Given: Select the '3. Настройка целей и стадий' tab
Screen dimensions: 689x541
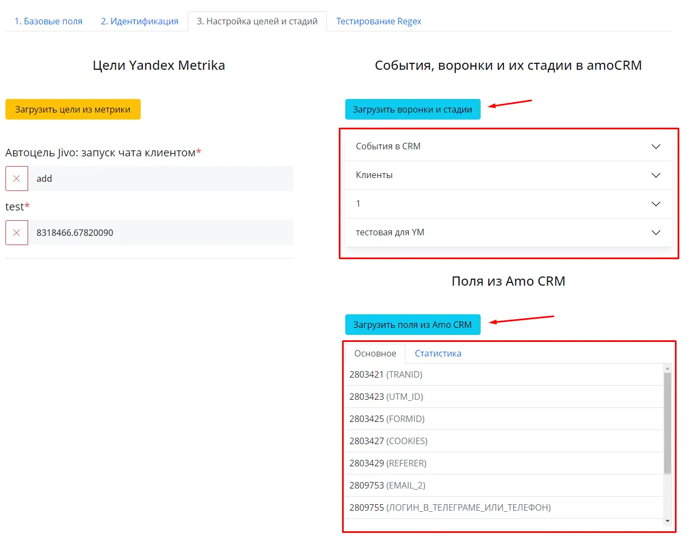Looking at the screenshot, I should pos(257,21).
